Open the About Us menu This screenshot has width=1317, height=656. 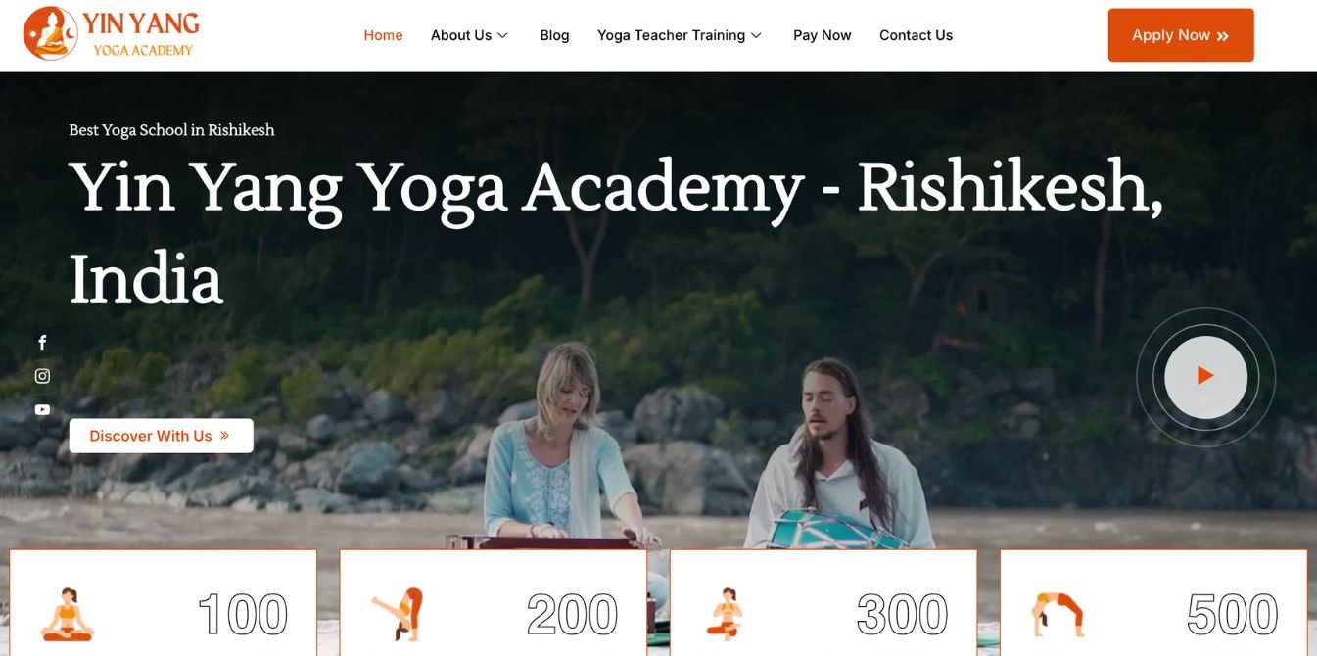coord(461,35)
